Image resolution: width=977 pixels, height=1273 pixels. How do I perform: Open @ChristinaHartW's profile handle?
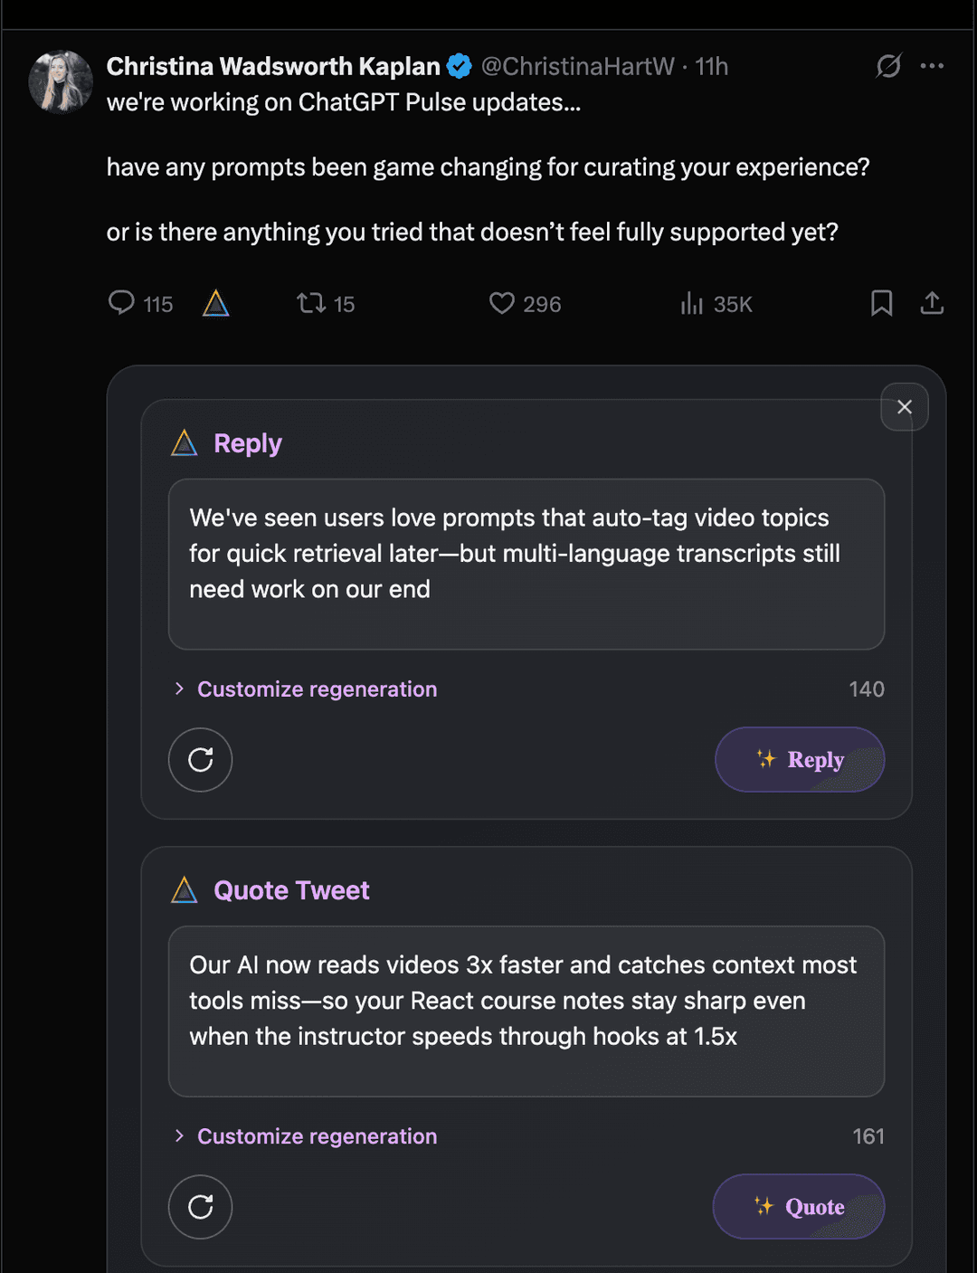click(x=579, y=66)
